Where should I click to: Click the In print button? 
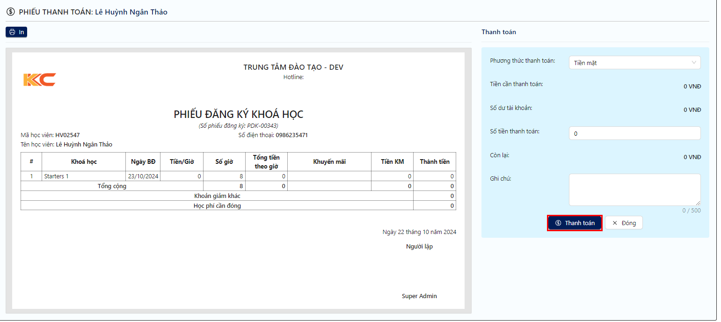(16, 32)
